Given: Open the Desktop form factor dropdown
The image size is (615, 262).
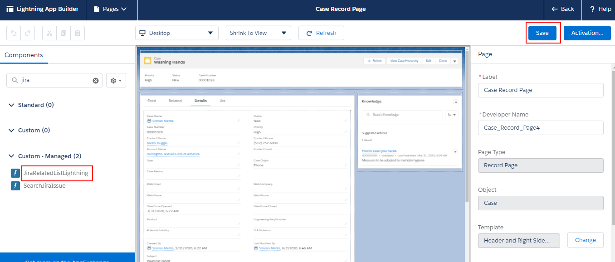Looking at the screenshot, I should tap(177, 33).
